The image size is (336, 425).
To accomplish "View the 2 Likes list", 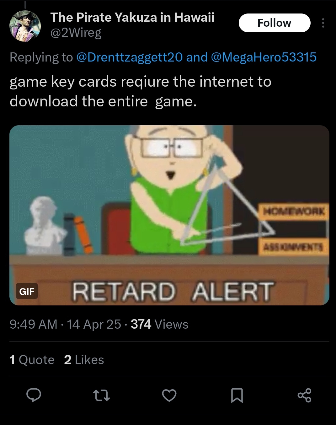I will [x=84, y=360].
